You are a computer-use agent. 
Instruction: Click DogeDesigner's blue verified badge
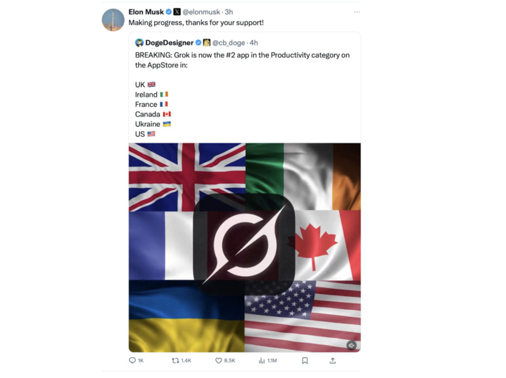point(198,43)
